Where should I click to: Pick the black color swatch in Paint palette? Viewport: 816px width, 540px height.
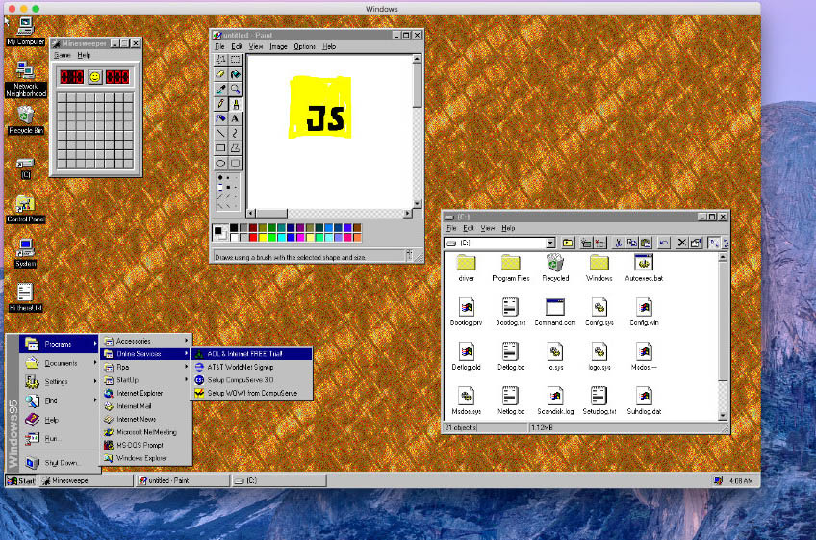click(234, 228)
